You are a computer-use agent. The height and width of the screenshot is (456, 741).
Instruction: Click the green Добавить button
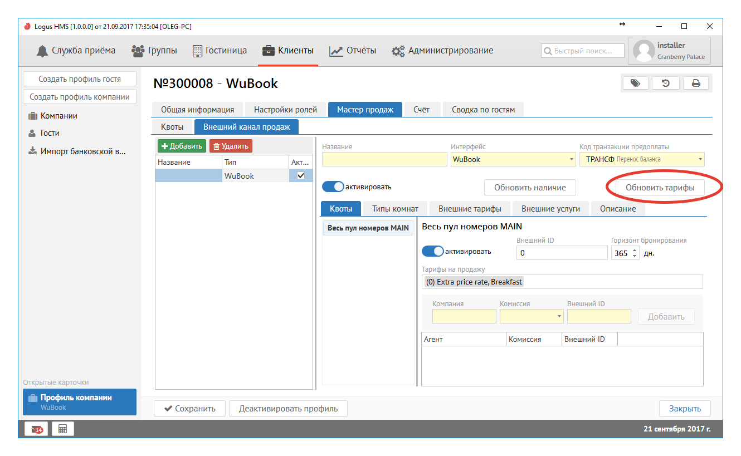click(x=182, y=146)
